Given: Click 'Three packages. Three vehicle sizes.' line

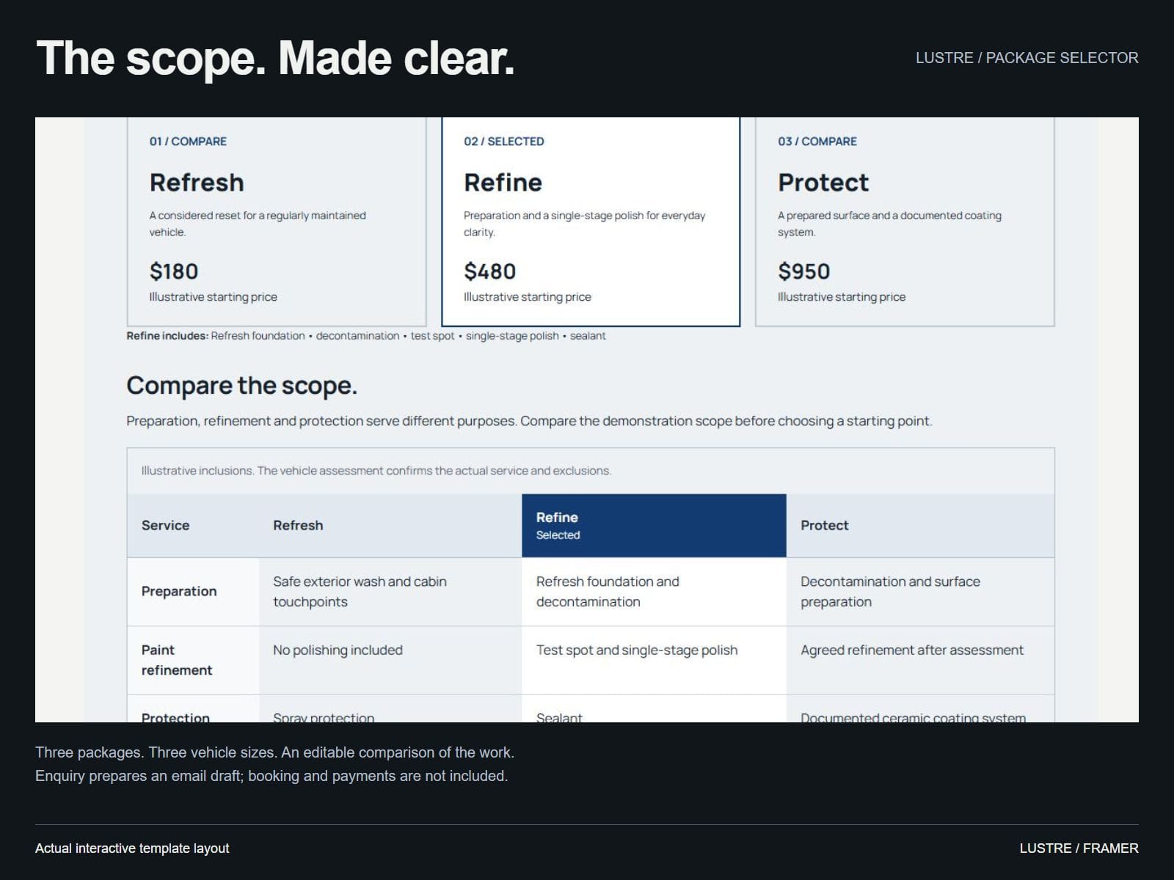Looking at the screenshot, I should pos(274,752).
